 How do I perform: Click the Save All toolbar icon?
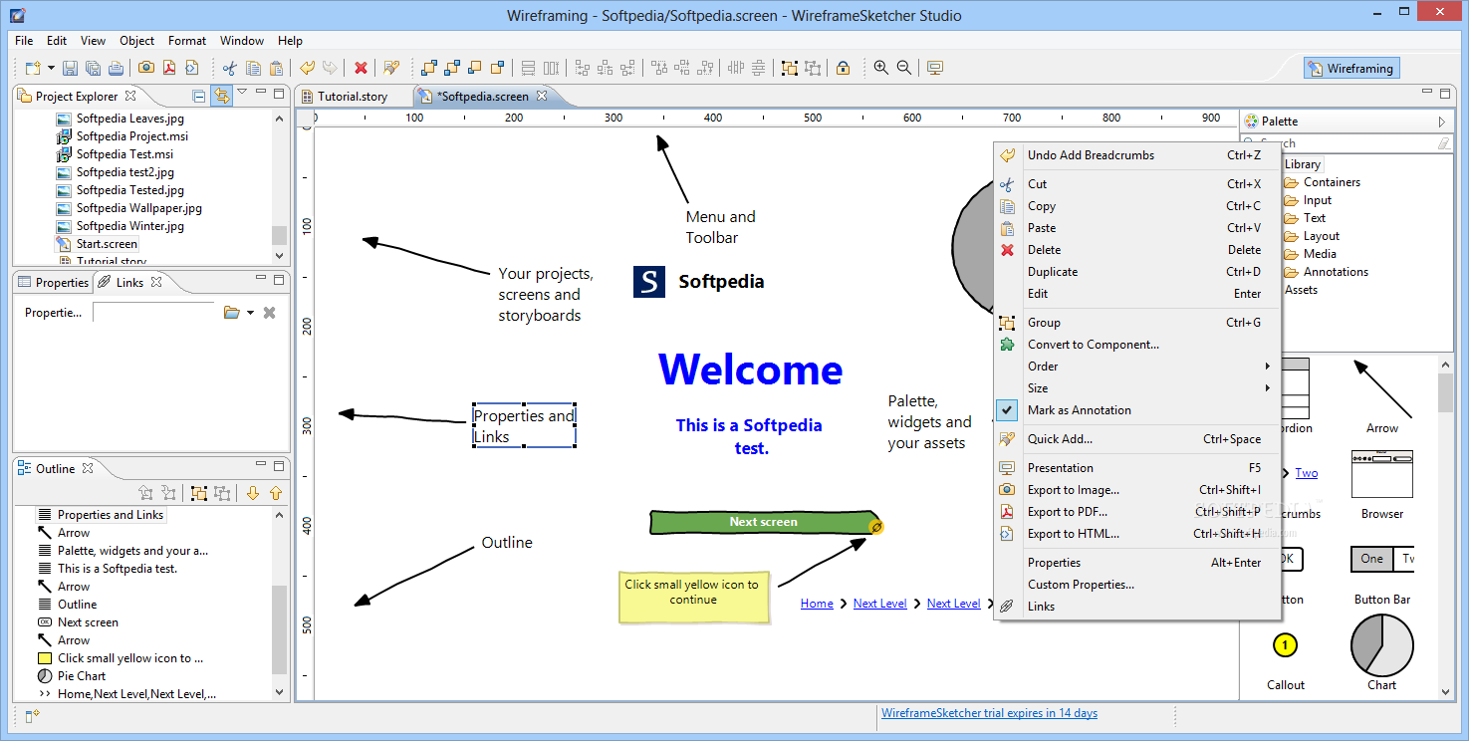[93, 68]
